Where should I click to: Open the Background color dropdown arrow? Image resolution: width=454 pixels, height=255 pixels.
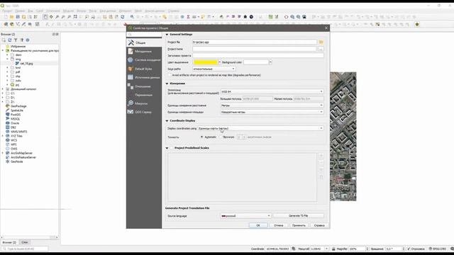click(270, 62)
